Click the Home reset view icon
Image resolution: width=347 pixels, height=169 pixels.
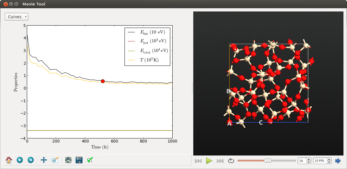coord(9,160)
